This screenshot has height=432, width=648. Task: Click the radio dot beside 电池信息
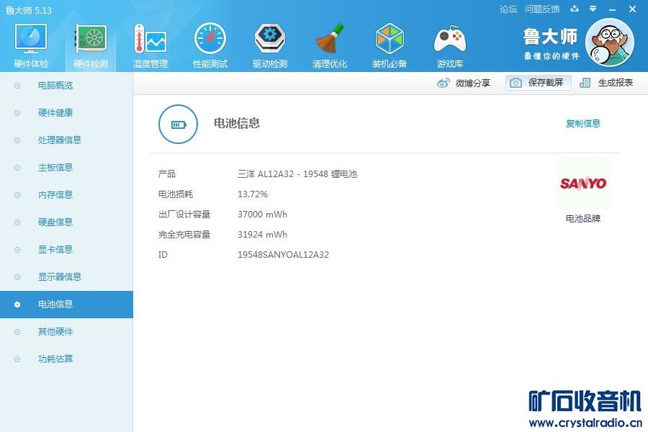(17, 305)
